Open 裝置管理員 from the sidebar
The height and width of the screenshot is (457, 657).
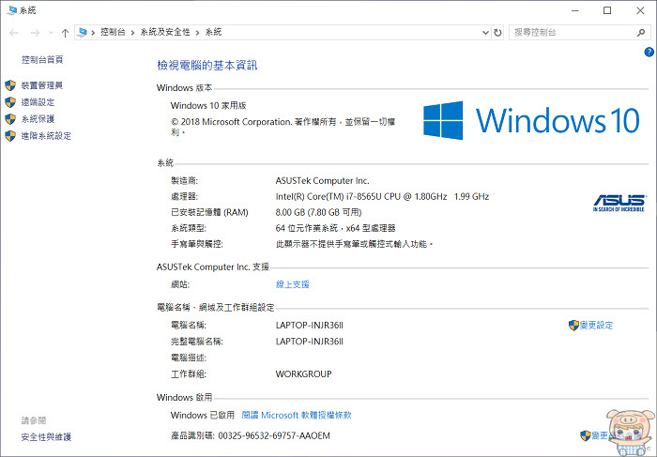pyautogui.click(x=42, y=85)
